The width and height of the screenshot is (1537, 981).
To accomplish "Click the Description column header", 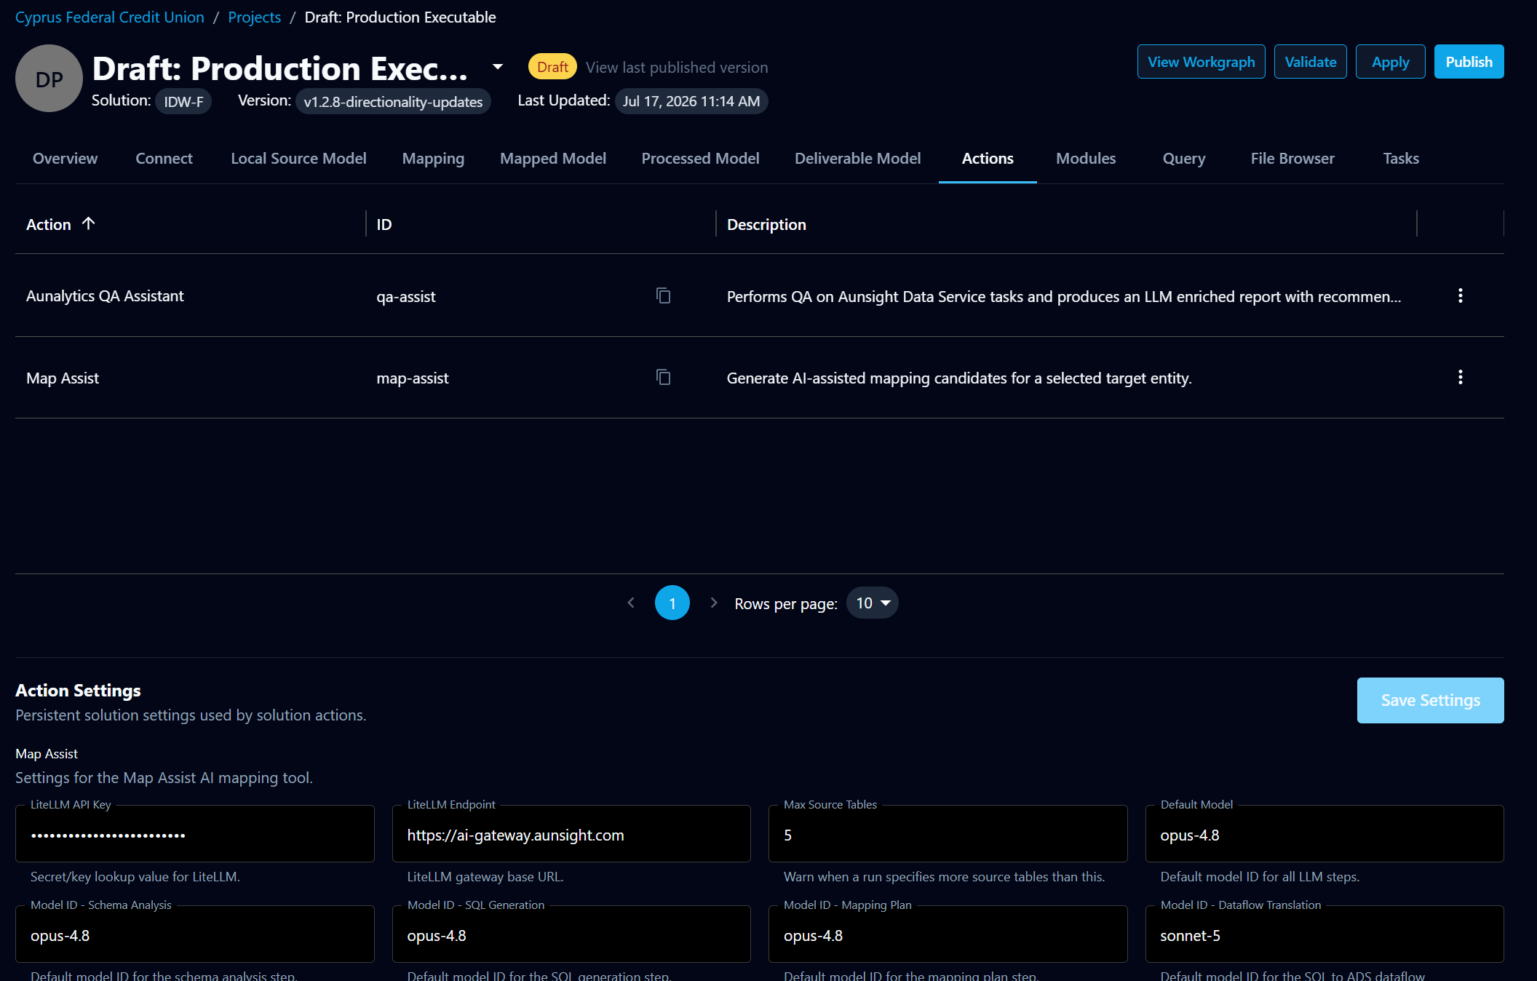I will (x=766, y=224).
